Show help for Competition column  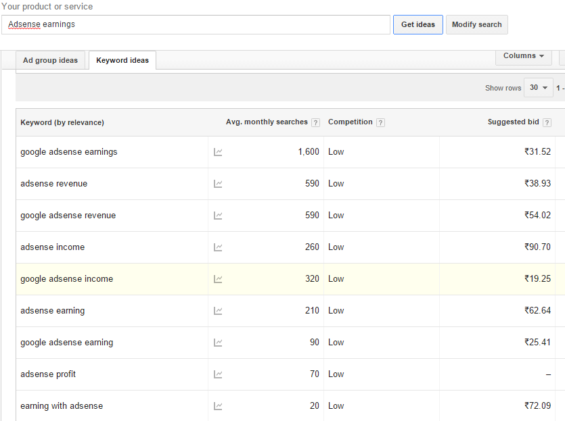380,123
